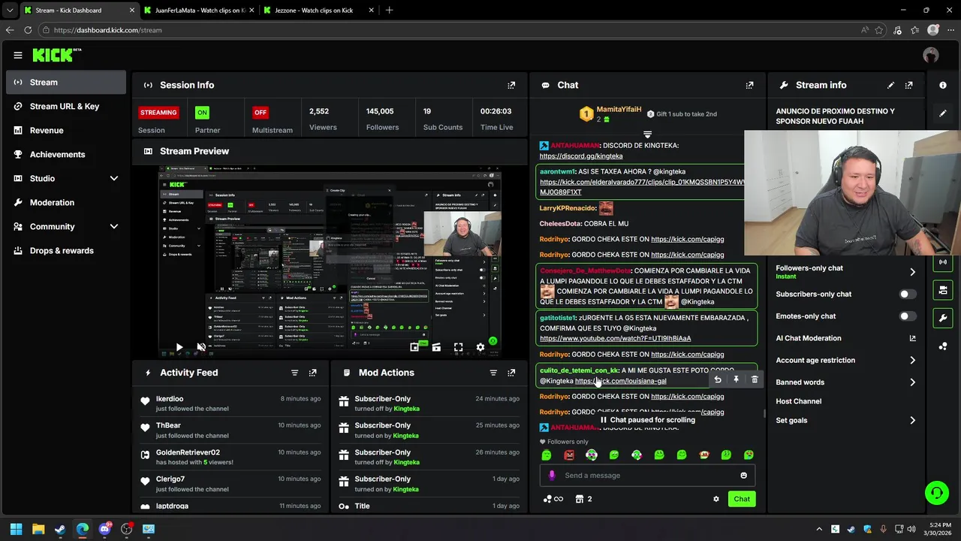Go to the Revenue page
Screen dimensions: 961x541
(66, 130)
